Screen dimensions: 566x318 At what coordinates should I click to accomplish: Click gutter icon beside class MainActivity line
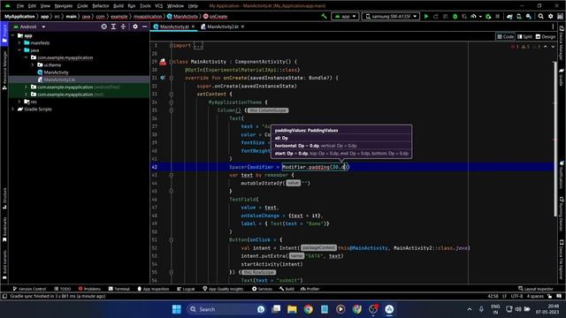[x=163, y=62]
